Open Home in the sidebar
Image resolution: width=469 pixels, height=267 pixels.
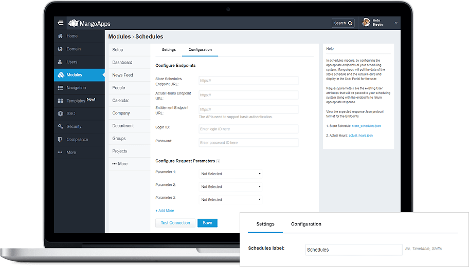point(79,36)
